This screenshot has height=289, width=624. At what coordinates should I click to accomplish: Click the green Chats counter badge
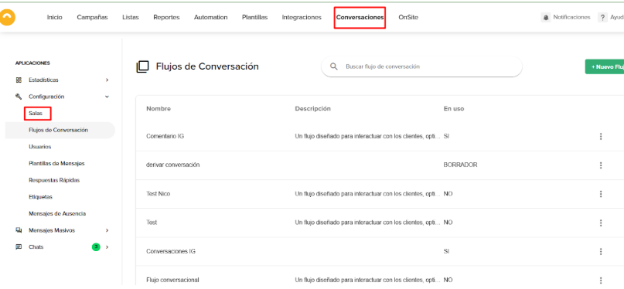96,246
